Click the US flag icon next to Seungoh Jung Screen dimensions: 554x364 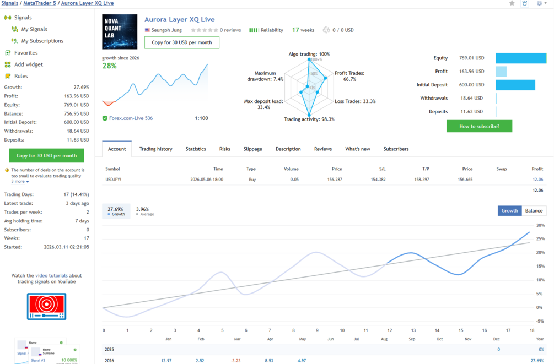pos(147,30)
